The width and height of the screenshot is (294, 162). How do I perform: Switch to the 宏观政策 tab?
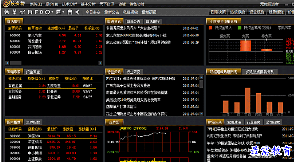pos(234,122)
